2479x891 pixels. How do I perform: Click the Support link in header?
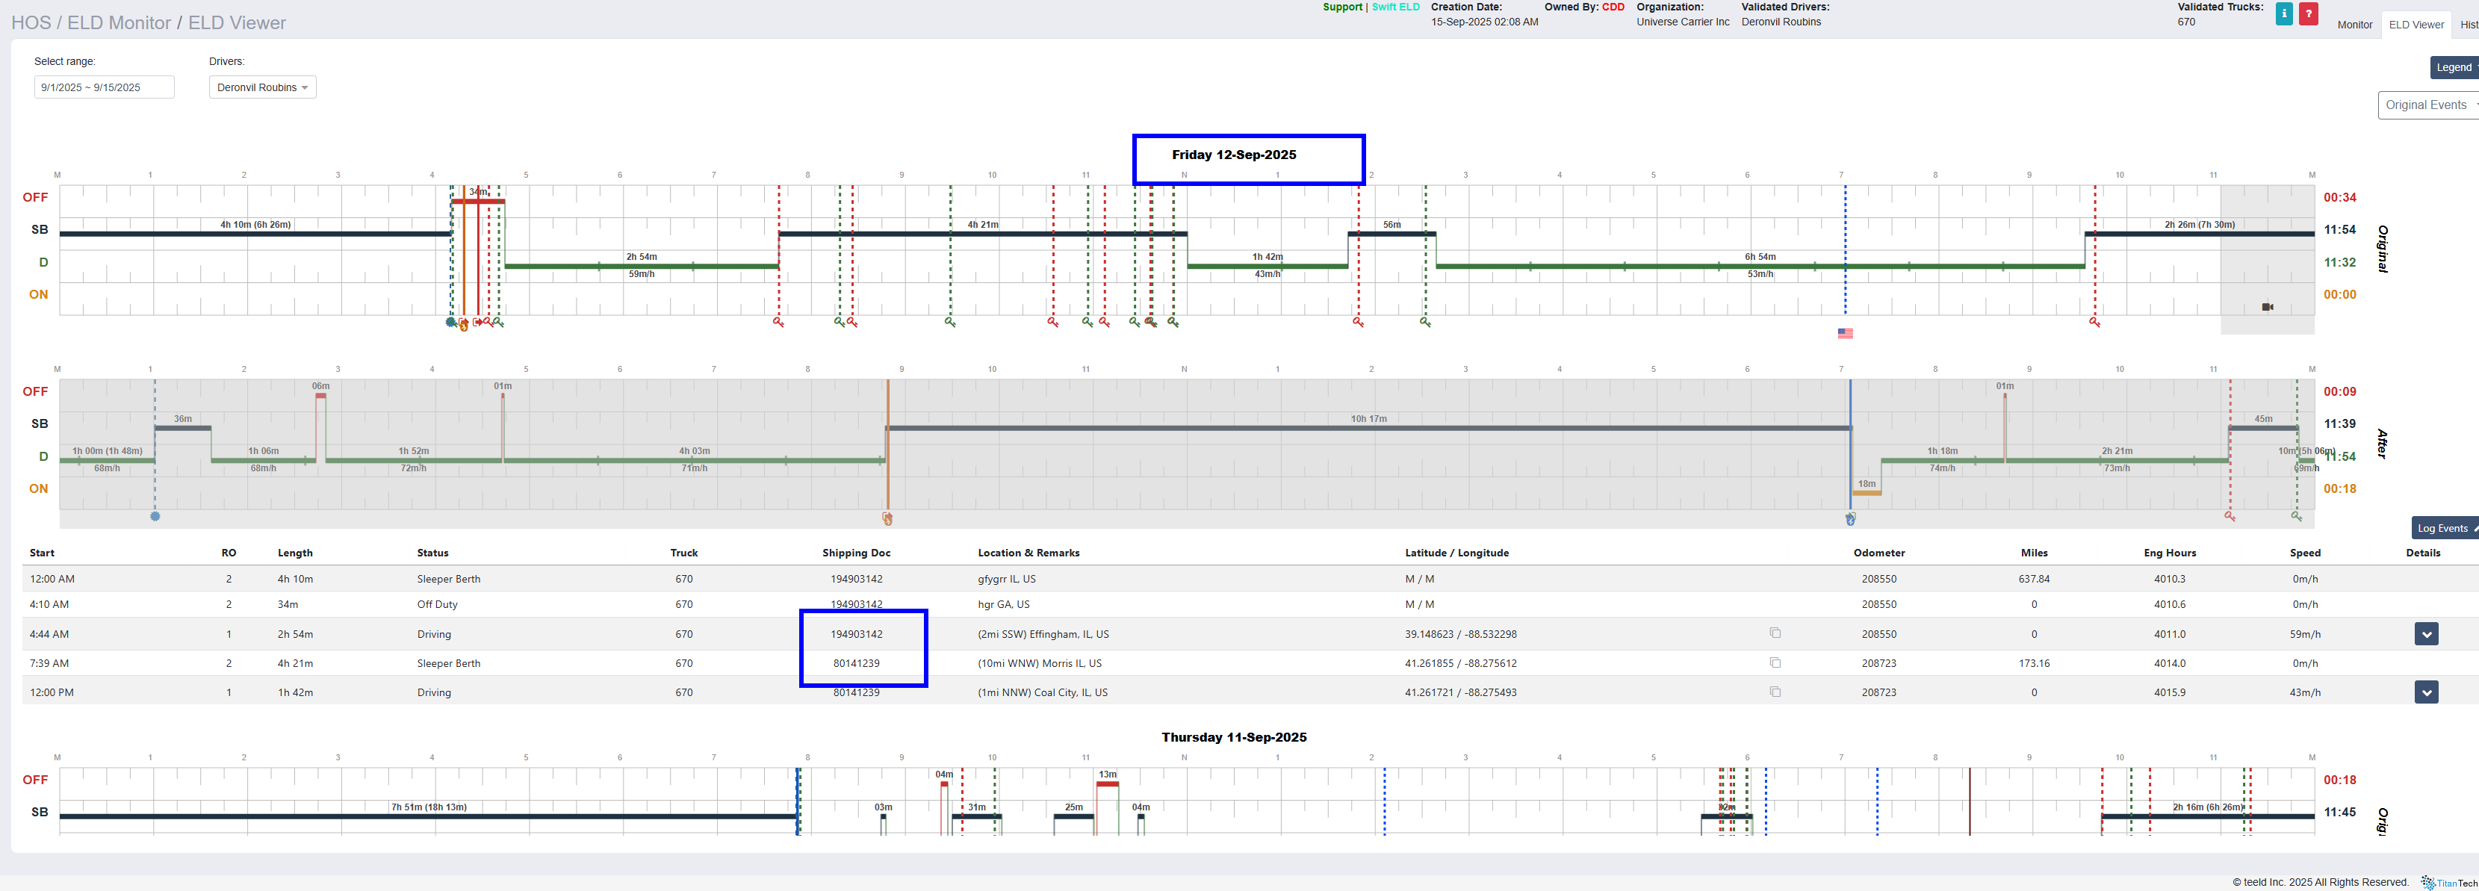point(1341,7)
